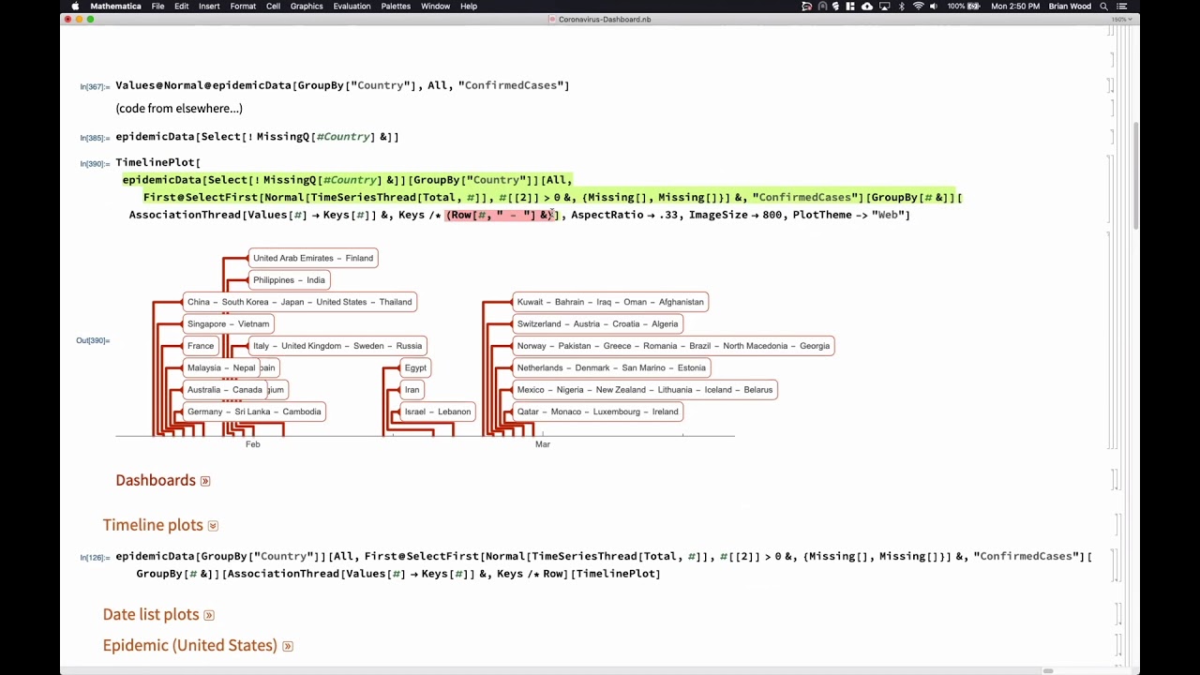Click the 'Philippines – India' label

[x=289, y=279]
